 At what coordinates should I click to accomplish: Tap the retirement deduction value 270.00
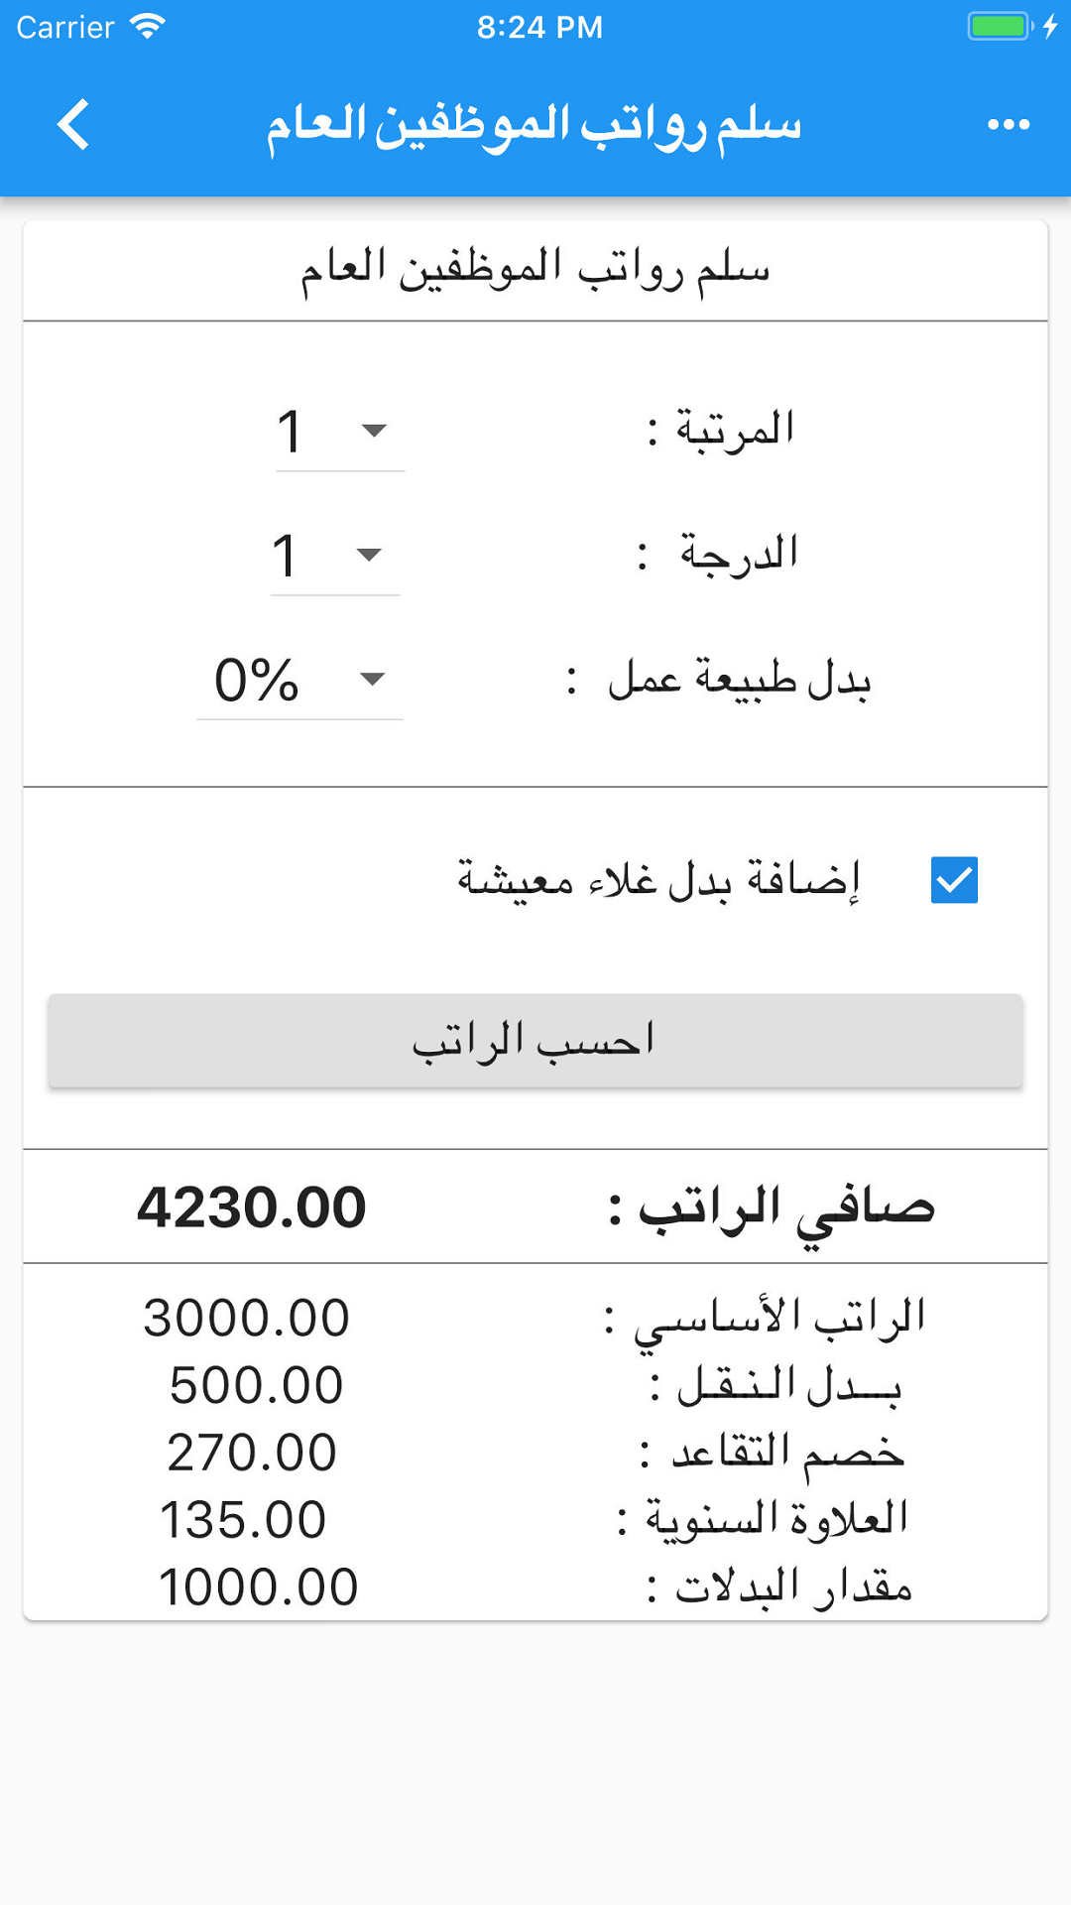pos(252,1453)
